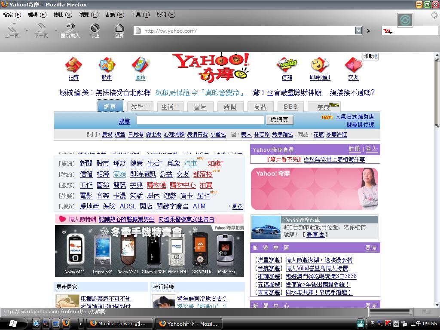Open the 編輯 (E) menu
The height and width of the screenshot is (330, 440).
pos(37,15)
